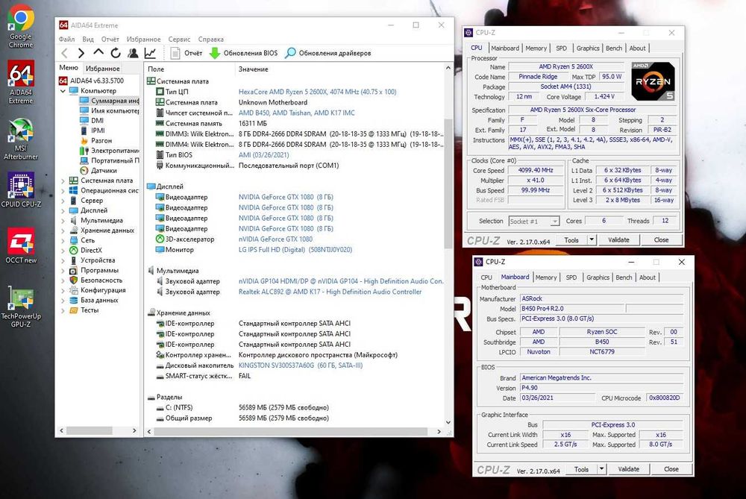Open Memory tab in upper CPU-Z window
746x499 pixels.
(x=536, y=48)
